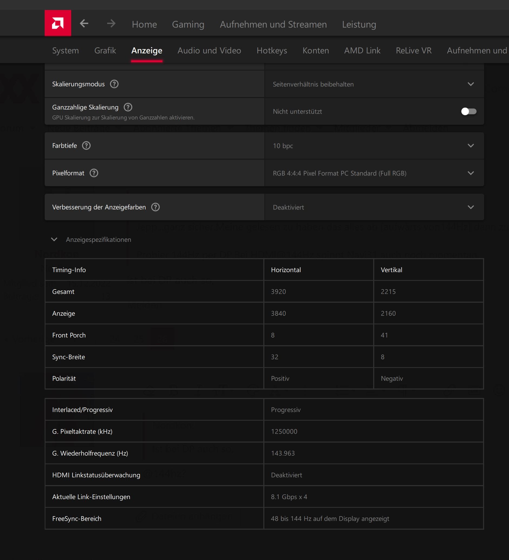Open help icon for Verbesserung der Anzeigefarben
This screenshot has width=509, height=560.
[155, 207]
